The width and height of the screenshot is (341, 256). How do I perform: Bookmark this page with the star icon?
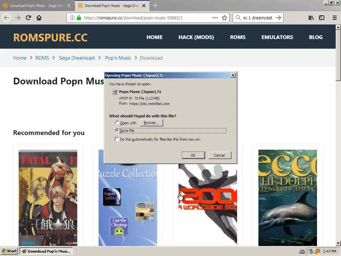tap(224, 18)
